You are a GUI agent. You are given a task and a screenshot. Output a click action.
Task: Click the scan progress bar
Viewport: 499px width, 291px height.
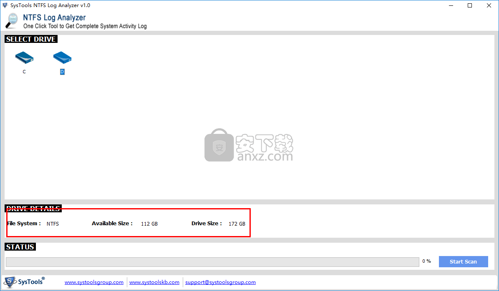pos(213,262)
